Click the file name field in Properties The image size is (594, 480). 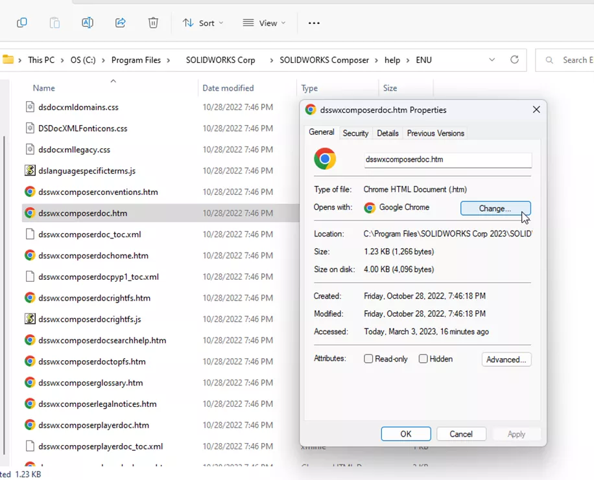pyautogui.click(x=447, y=159)
